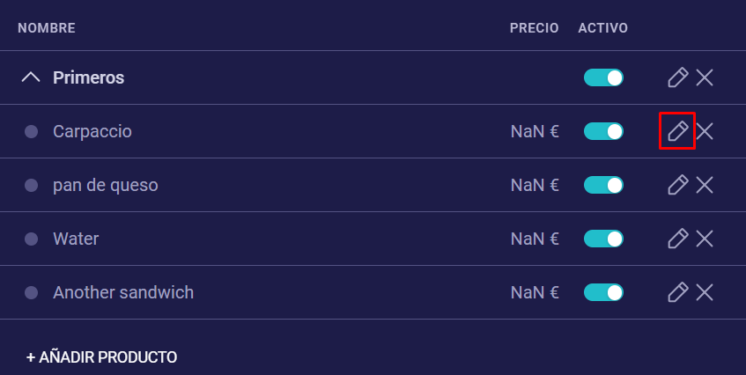Switch off pan de queso toggle
This screenshot has width=746, height=375.
coord(603,185)
